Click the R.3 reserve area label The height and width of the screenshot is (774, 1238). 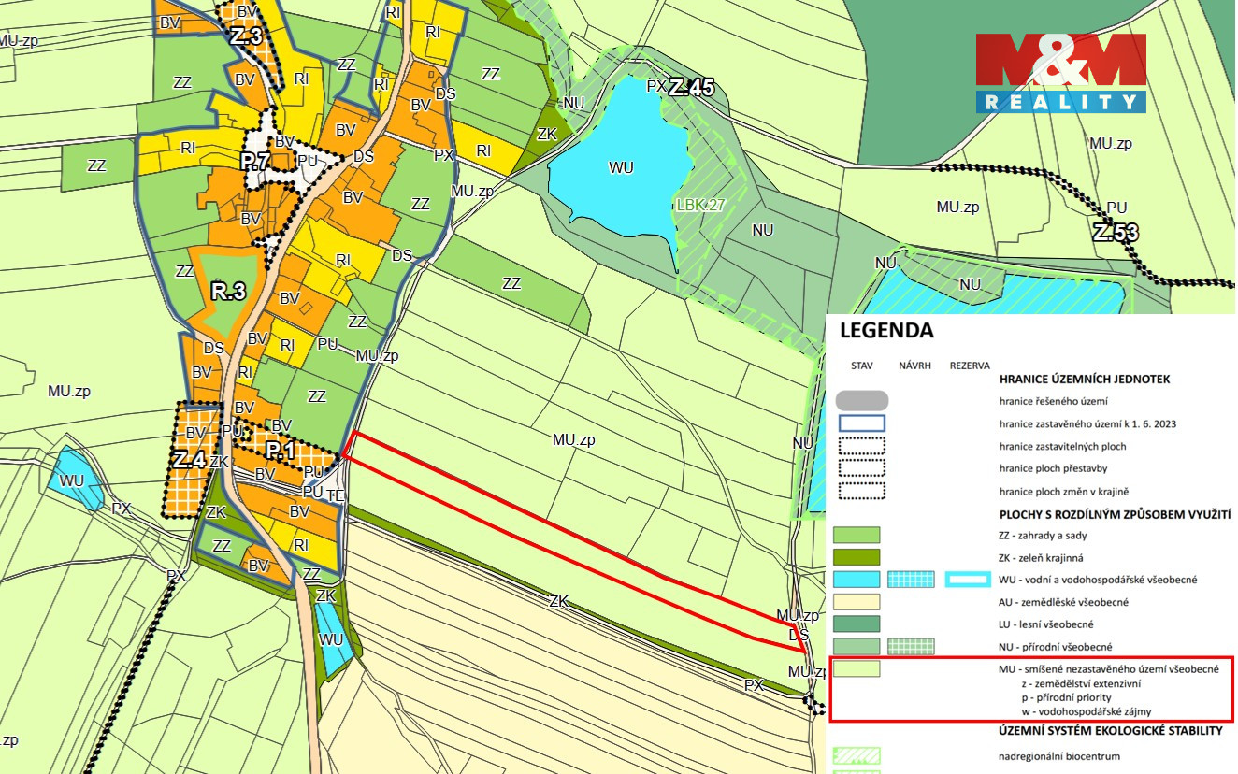click(x=228, y=291)
